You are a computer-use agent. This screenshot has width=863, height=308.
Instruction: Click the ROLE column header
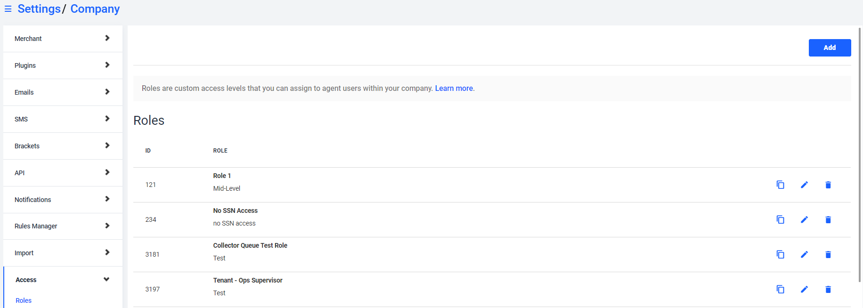pyautogui.click(x=220, y=151)
